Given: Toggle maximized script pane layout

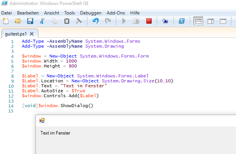Looking at the screenshot, I should (223, 21).
